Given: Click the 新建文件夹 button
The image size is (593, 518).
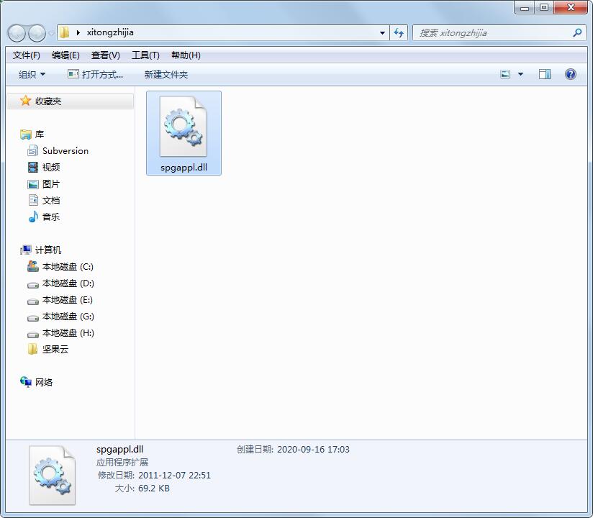Looking at the screenshot, I should coord(166,74).
